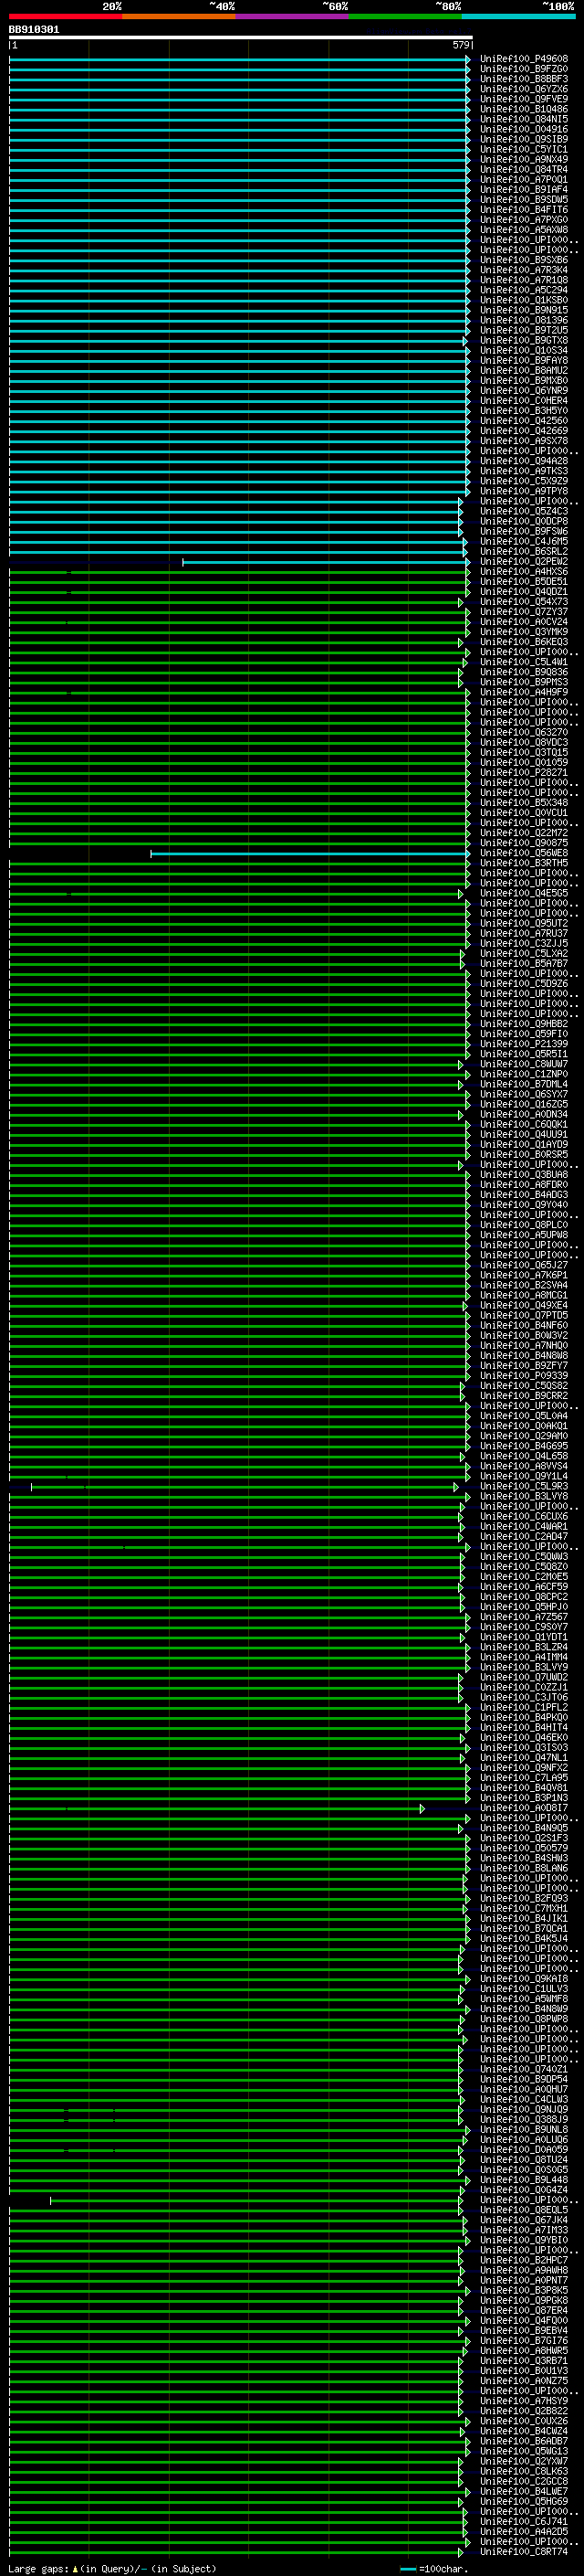Select the UniRef100_A8FDR0 label
The image size is (584, 2576).
pyautogui.click(x=524, y=1185)
